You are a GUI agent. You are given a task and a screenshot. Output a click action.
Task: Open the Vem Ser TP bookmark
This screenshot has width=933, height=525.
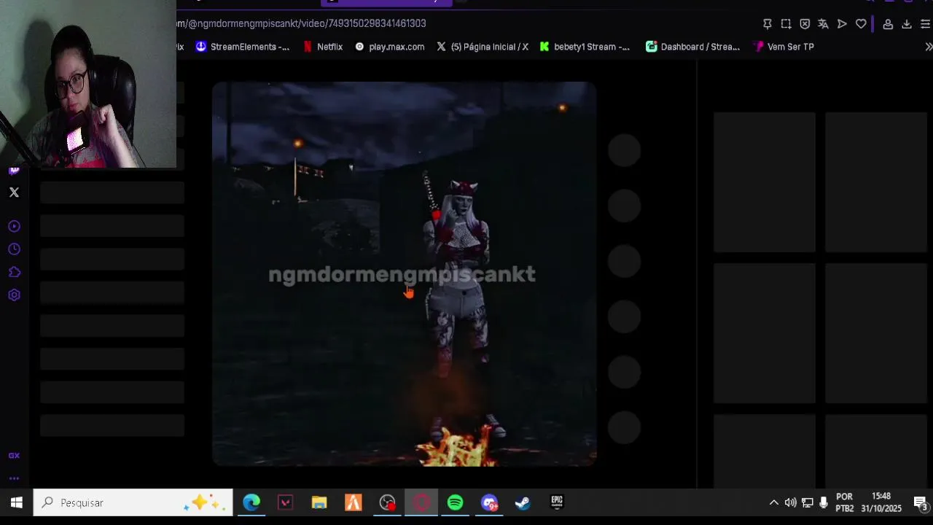coord(784,47)
